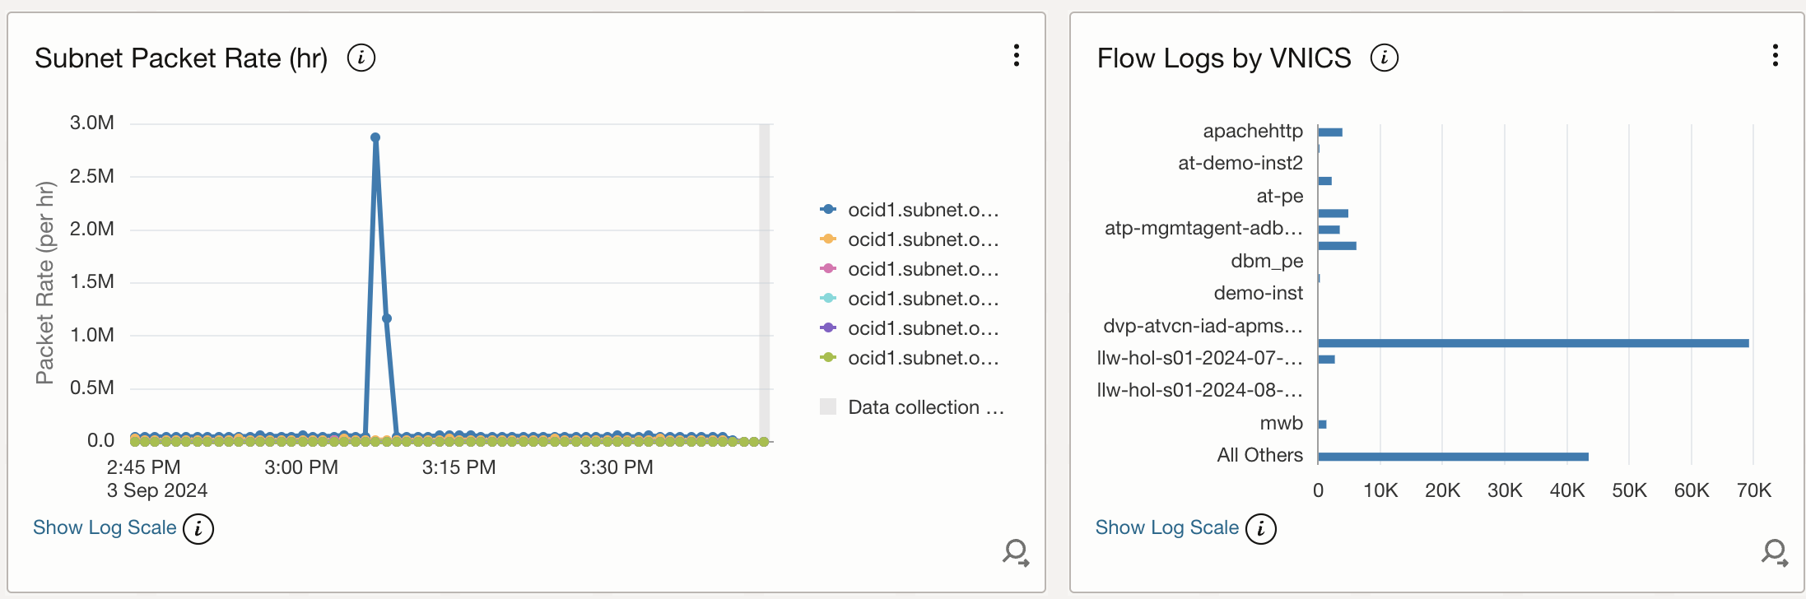This screenshot has width=1806, height=599.
Task: Click info icon next to Flow Logs by VNICS
Action: click(1384, 58)
